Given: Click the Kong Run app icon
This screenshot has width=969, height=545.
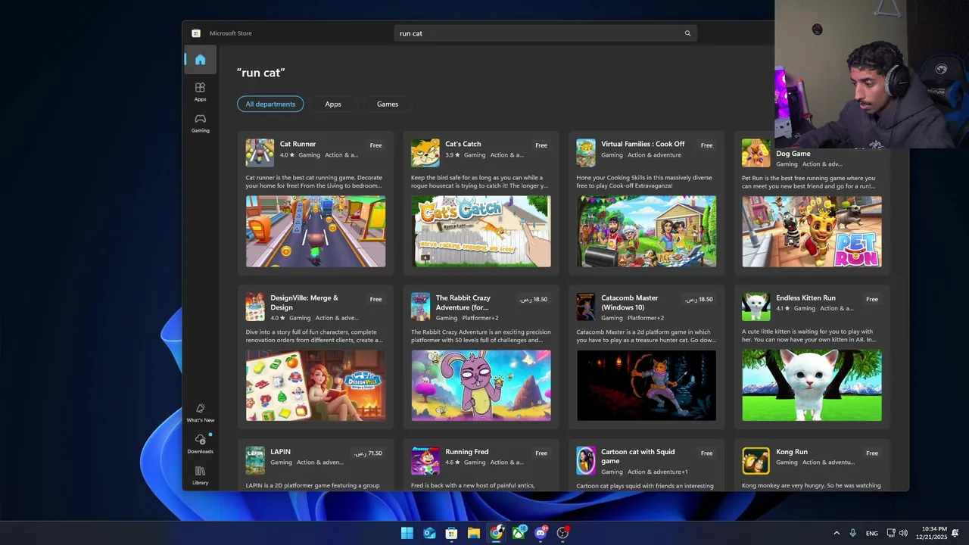Looking at the screenshot, I should 756,460.
